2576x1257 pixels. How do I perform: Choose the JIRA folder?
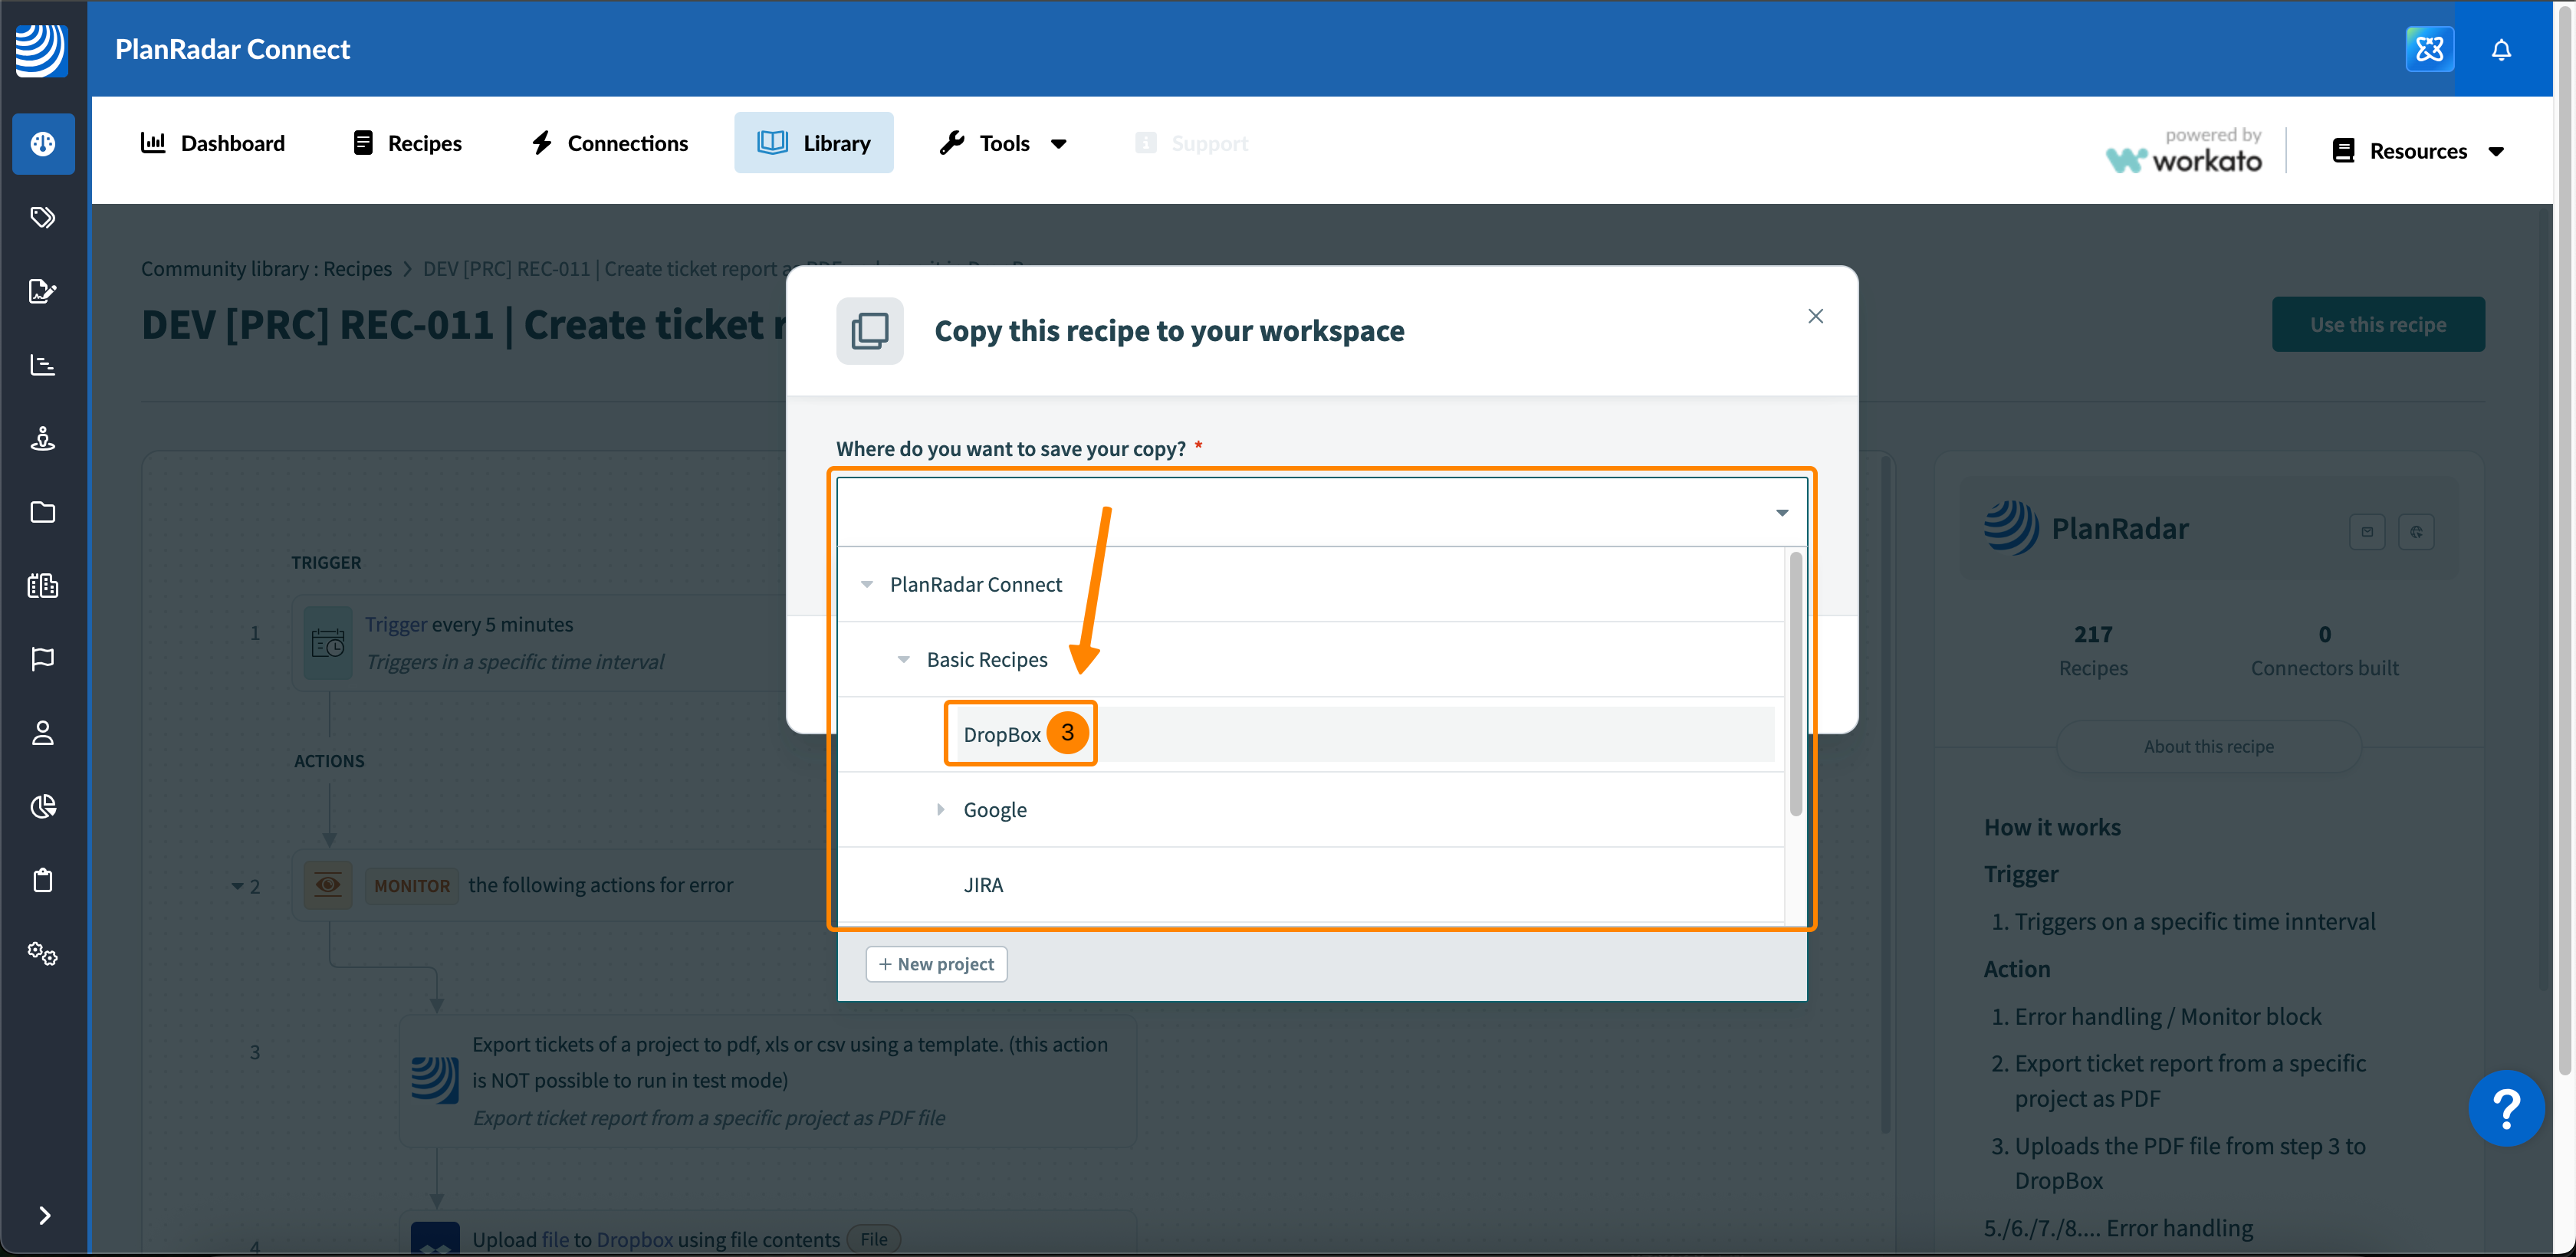pyautogui.click(x=982, y=885)
